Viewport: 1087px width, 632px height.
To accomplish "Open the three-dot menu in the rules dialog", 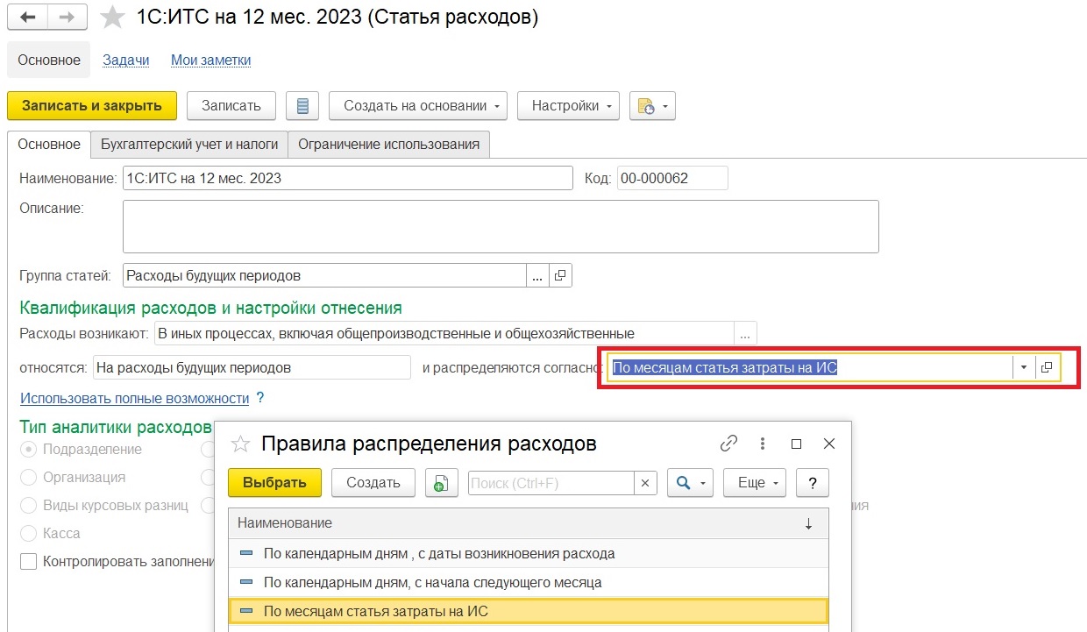I will coord(763,444).
